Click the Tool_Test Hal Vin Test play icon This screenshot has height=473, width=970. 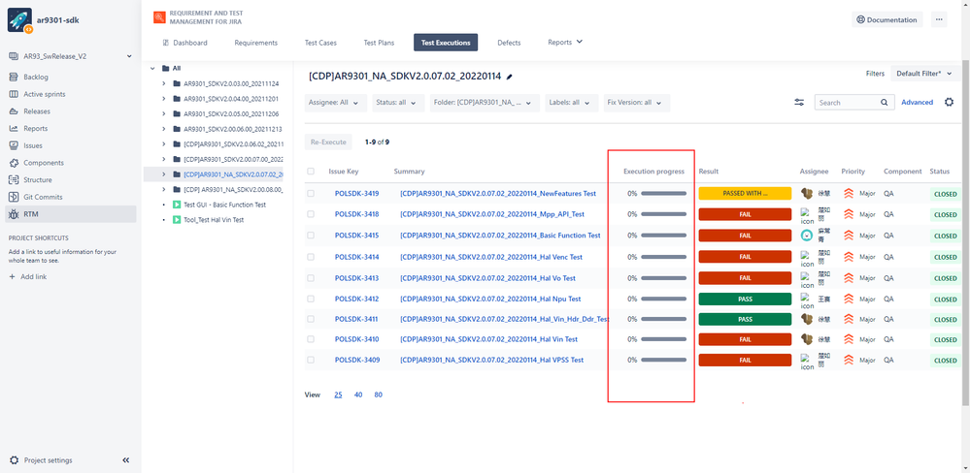tap(177, 220)
